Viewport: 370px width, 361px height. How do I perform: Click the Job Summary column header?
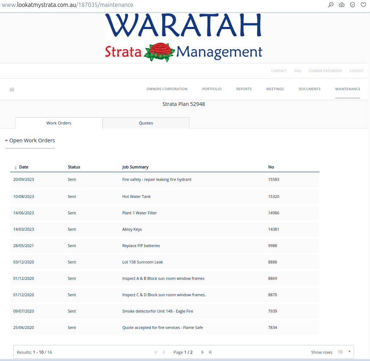pos(135,167)
